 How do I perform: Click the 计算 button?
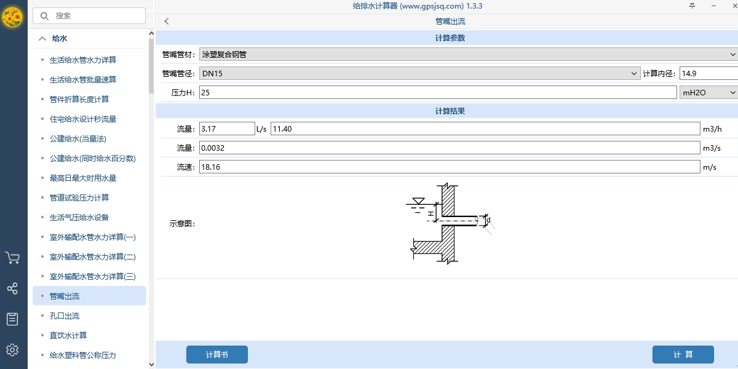point(684,354)
